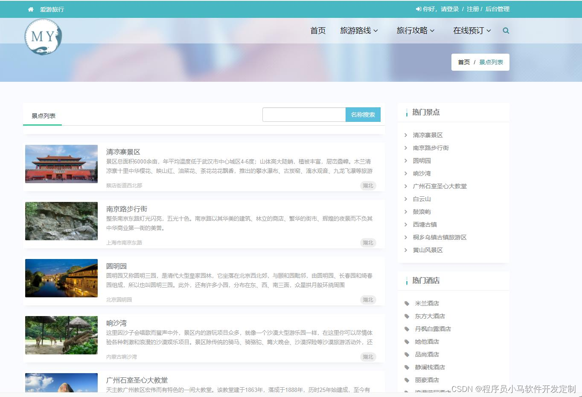Select 首页 in the main navigation
The image size is (582, 397).
tap(317, 30)
